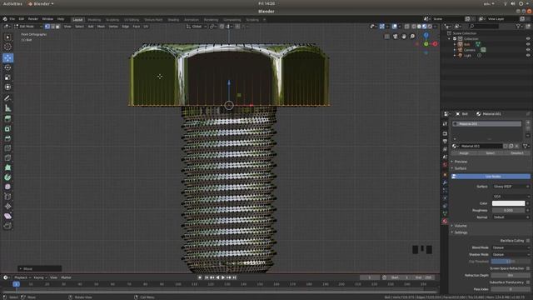Open the Edit Mode dropdown
533x300 pixels.
pos(28,26)
